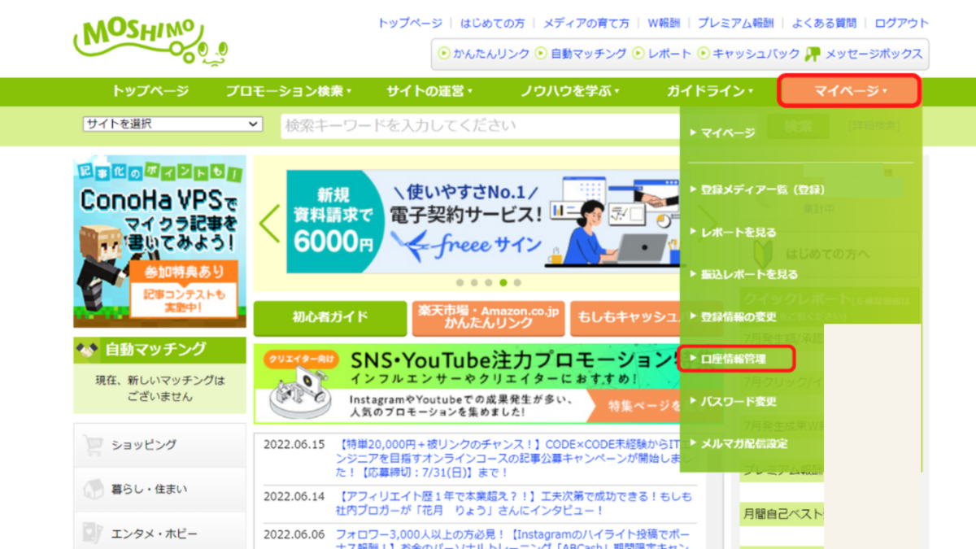Open the サイトを選択 dropdown
This screenshot has height=549, width=976.
click(172, 124)
